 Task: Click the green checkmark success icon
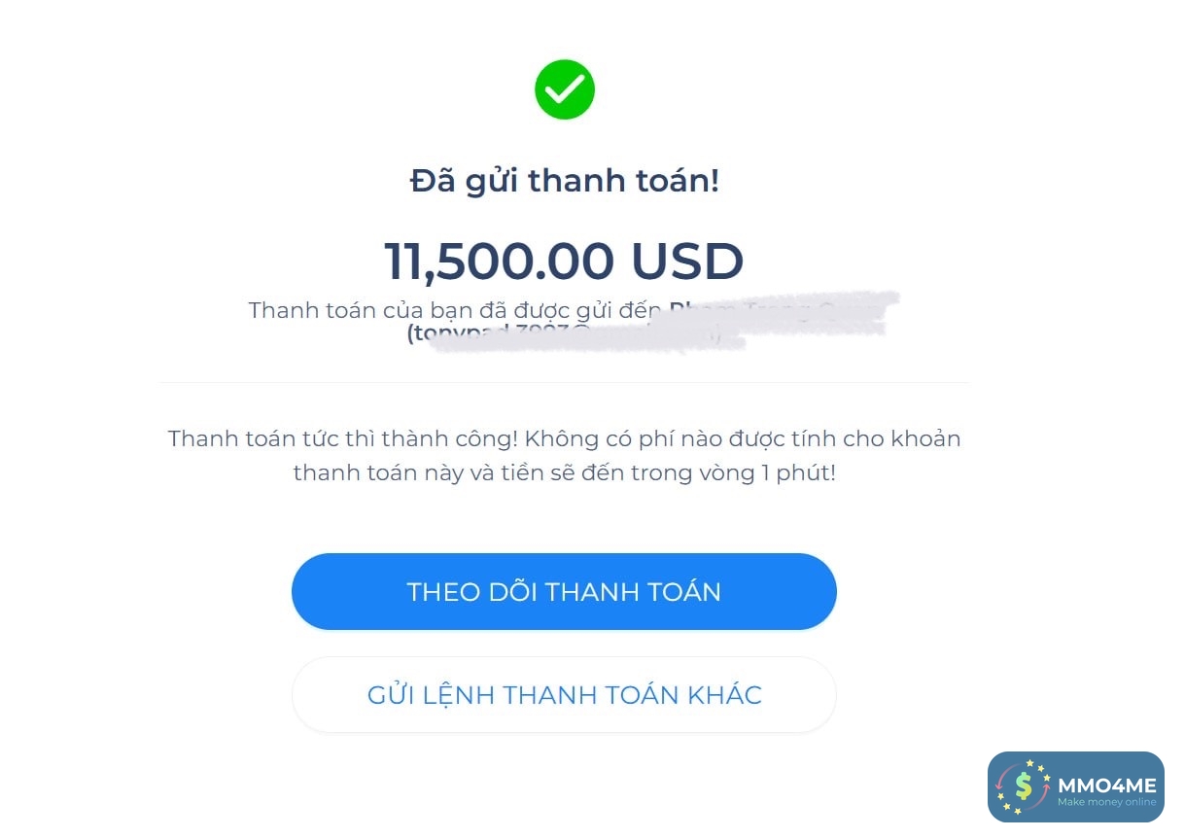click(x=564, y=89)
